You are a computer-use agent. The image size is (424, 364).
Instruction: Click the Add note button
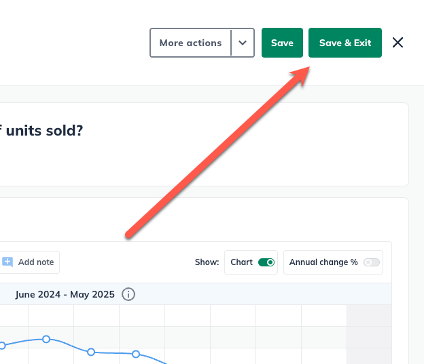click(x=29, y=262)
